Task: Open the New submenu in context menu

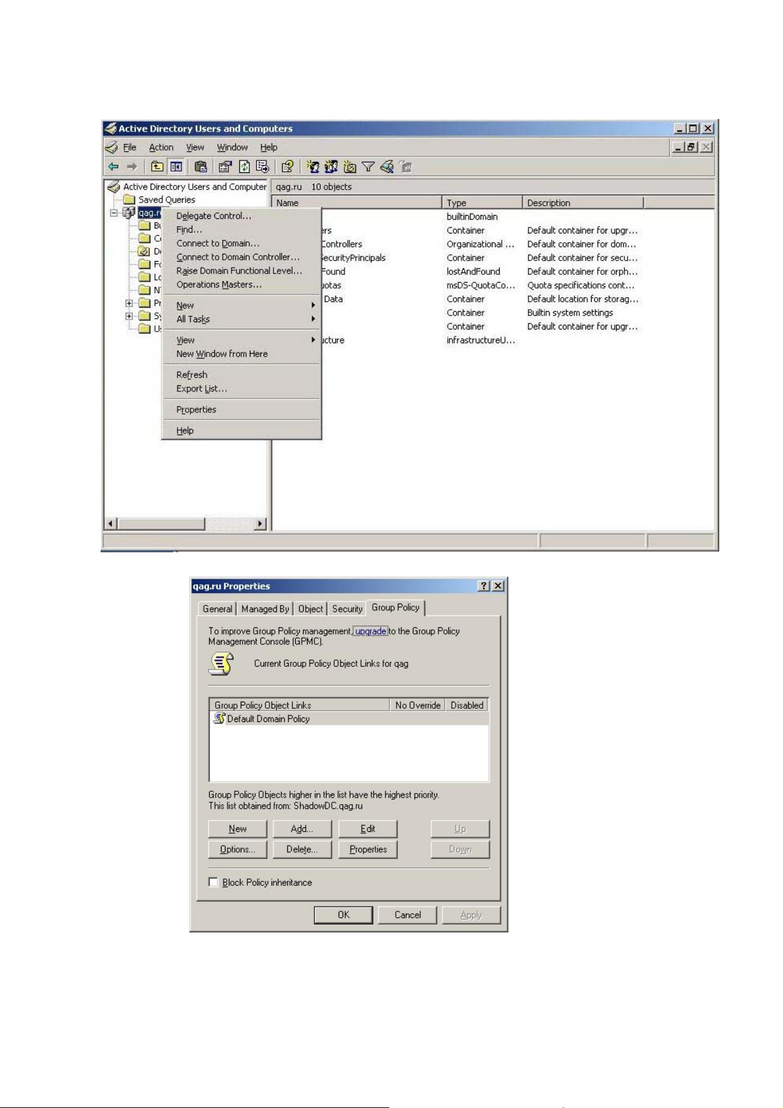Action: coord(241,305)
